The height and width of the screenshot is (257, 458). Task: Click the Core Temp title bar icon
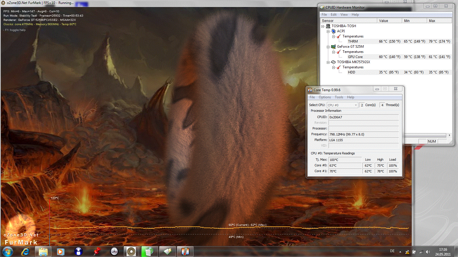(x=310, y=90)
